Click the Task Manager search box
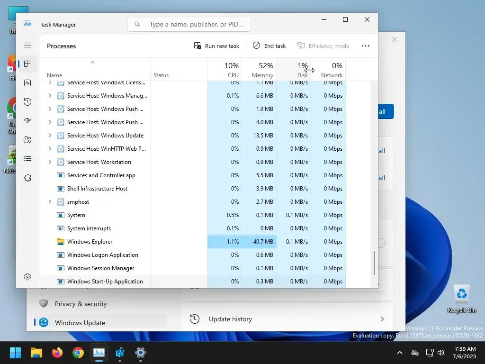The height and width of the screenshot is (364, 485). [189, 24]
